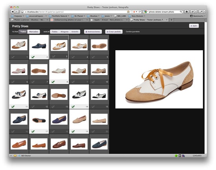Uncheck the checkmark on shoe photo 2

tap(33, 57)
